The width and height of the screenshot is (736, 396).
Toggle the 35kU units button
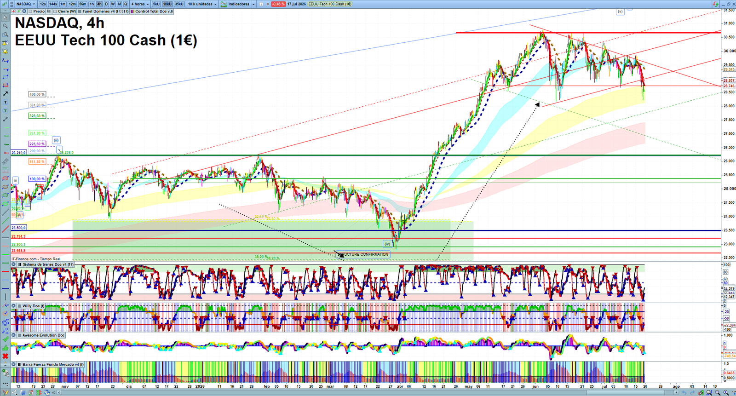[179, 4]
